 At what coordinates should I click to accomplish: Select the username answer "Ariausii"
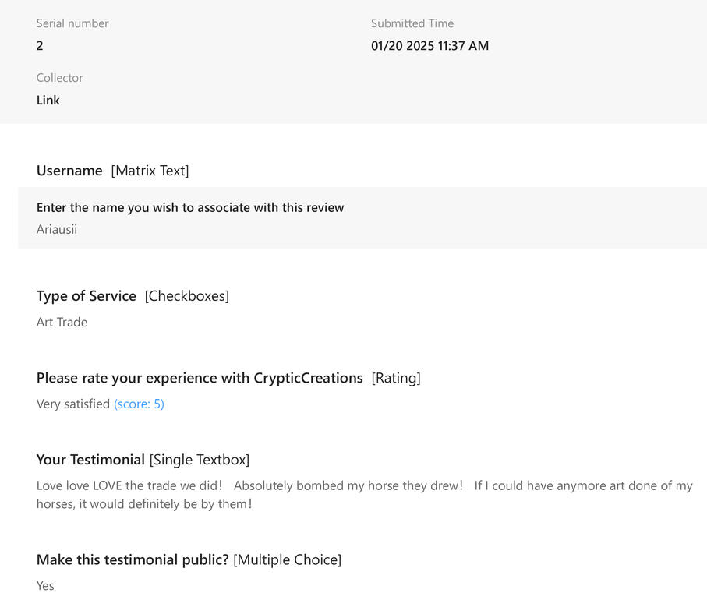pyautogui.click(x=57, y=229)
